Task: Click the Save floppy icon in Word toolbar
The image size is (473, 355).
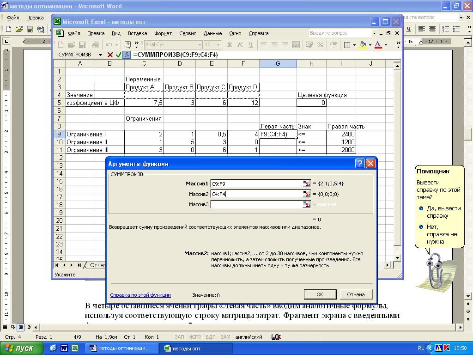Action: click(30, 29)
